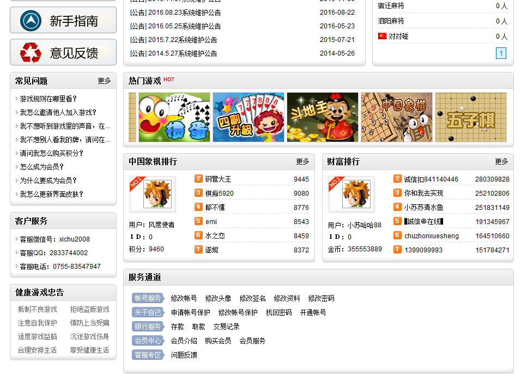Open 2016.08.23系统维护公告 announcement

point(175,12)
